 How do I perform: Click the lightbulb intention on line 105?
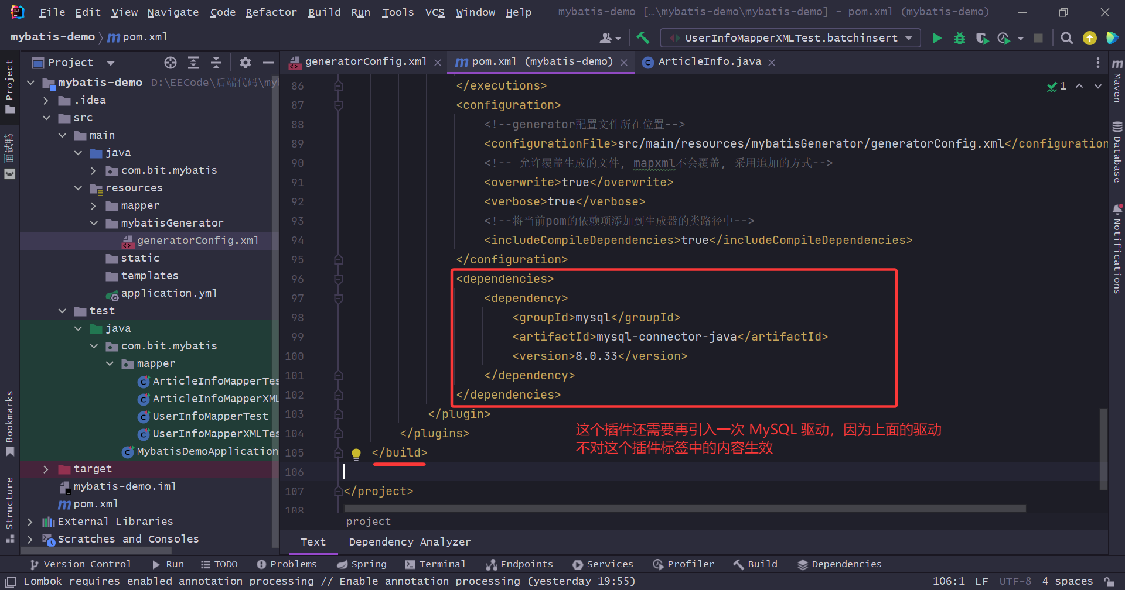(356, 454)
